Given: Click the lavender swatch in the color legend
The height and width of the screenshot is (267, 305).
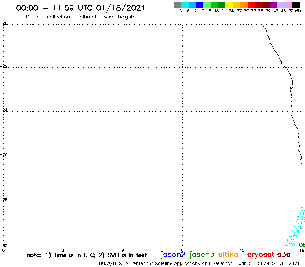Looking at the screenshot, I should [x=281, y=5].
